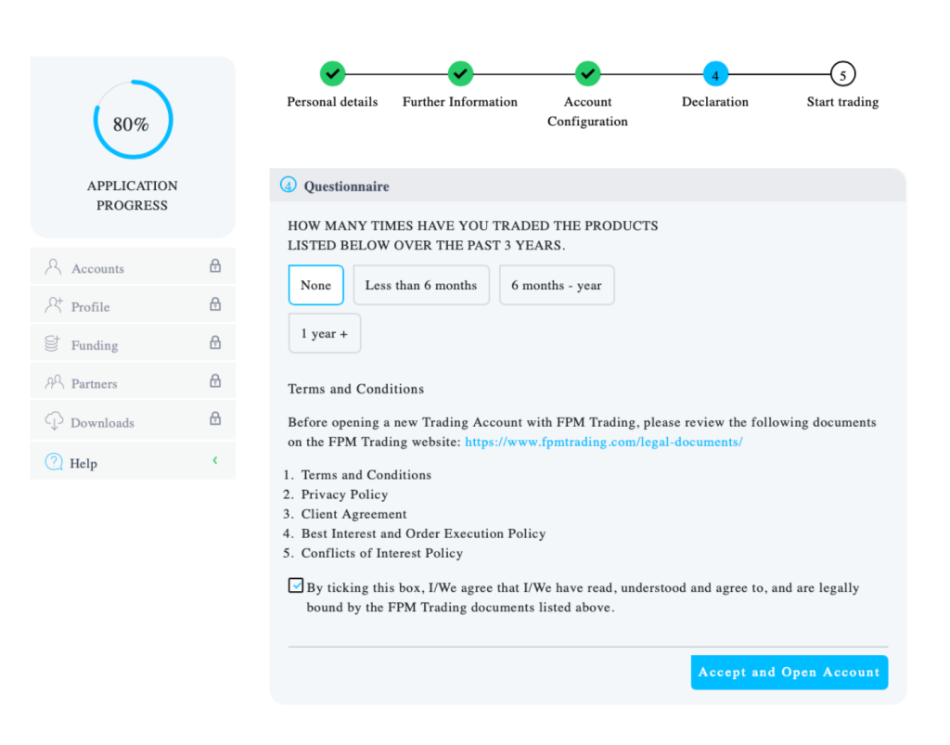Viewport: 950px width, 745px height.
Task: Click the Partners people icon
Action: [54, 382]
